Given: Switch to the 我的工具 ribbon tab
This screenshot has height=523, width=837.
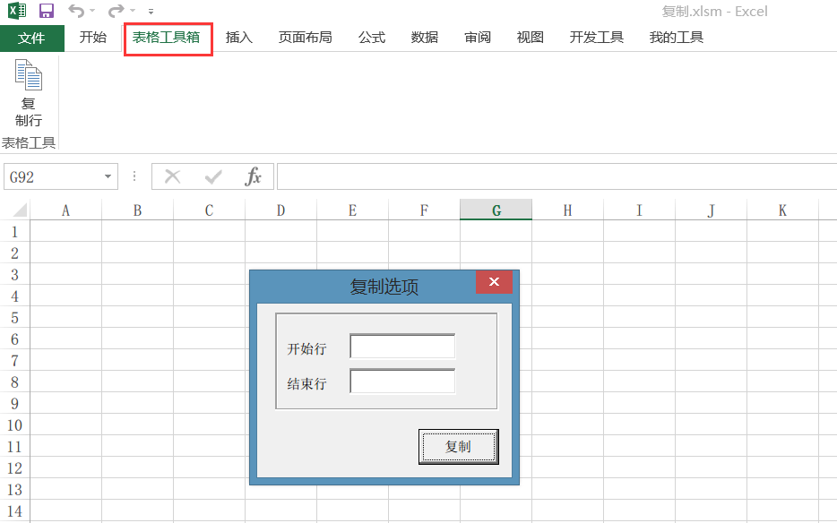Looking at the screenshot, I should click(676, 38).
